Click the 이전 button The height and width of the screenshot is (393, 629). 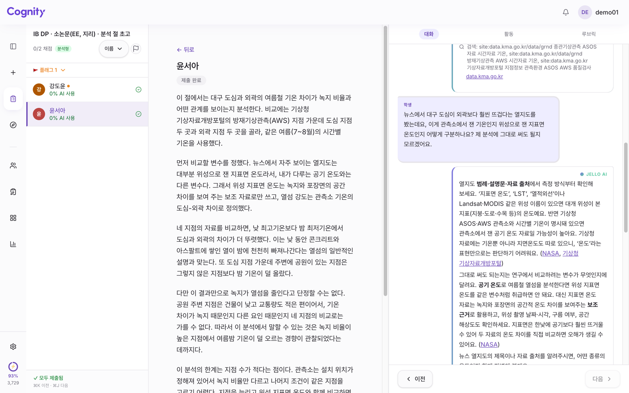(415, 379)
